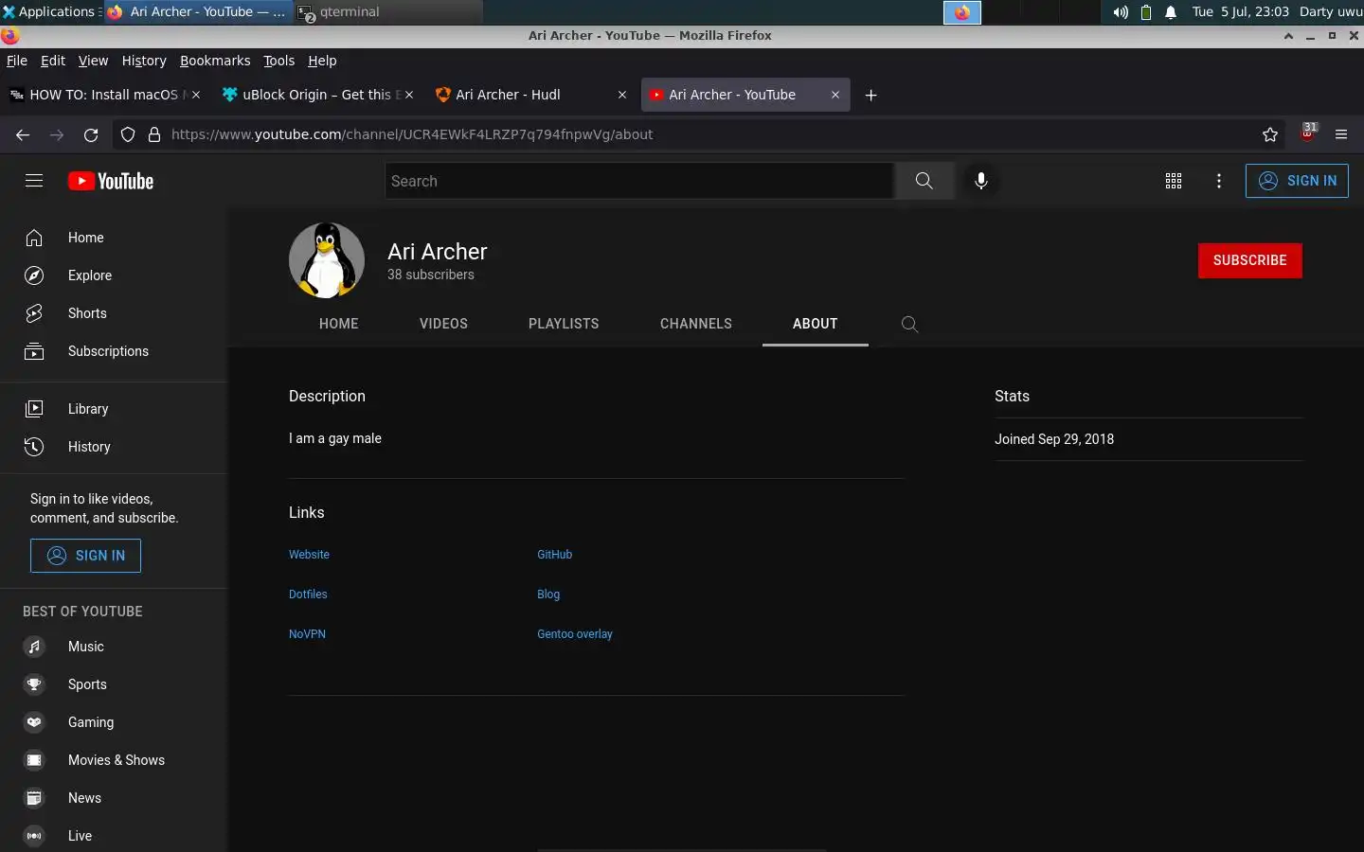Open the YouTube apps grid
Image resolution: width=1364 pixels, height=852 pixels.
coord(1174,181)
